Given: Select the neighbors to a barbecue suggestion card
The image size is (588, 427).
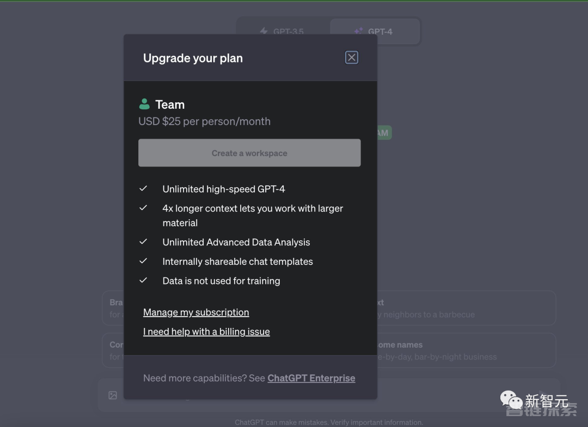Looking at the screenshot, I should (x=466, y=308).
